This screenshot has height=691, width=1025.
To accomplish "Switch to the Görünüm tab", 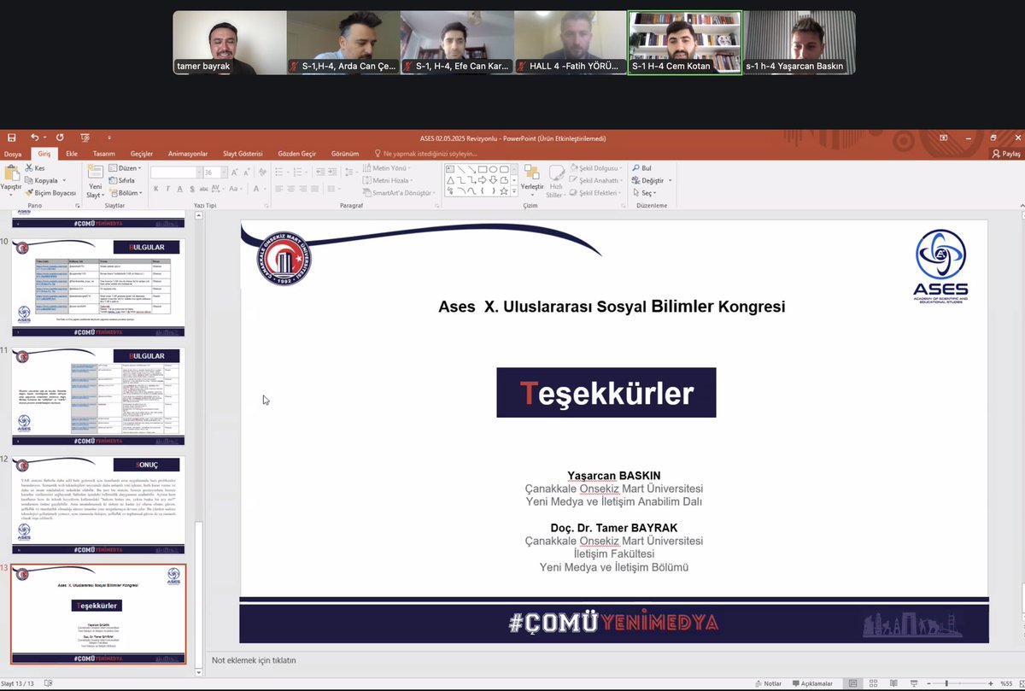I will pos(345,154).
